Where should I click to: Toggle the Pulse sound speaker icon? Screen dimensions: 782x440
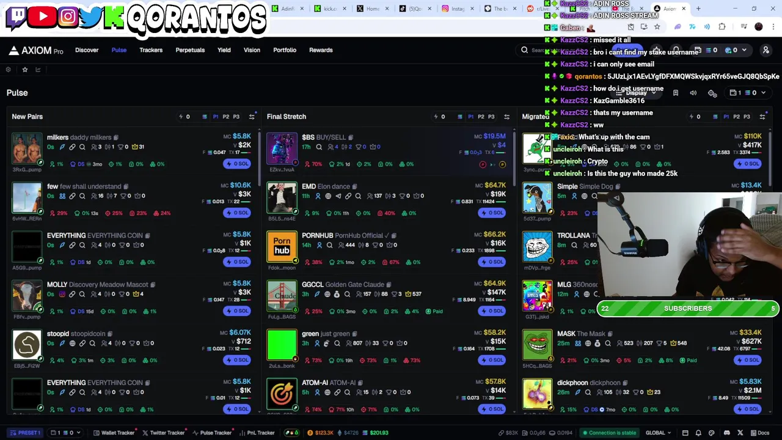coord(693,93)
